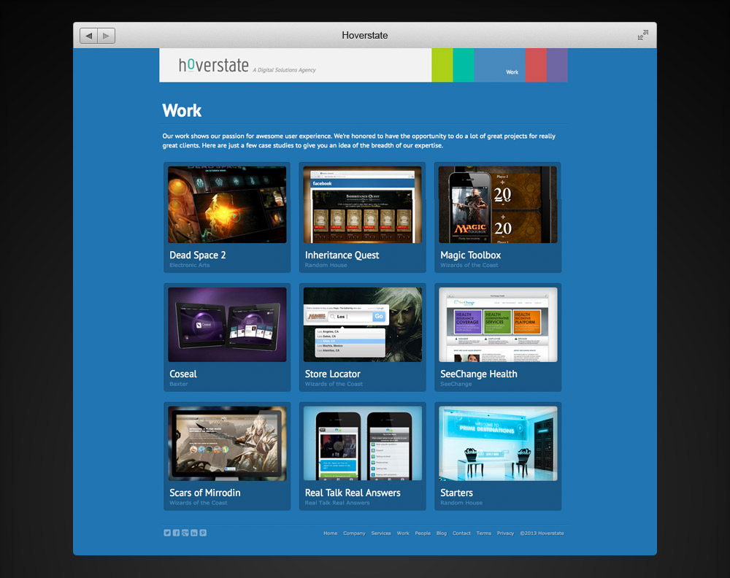Open the Pinterest footer icon
Image resolution: width=730 pixels, height=578 pixels.
[203, 533]
